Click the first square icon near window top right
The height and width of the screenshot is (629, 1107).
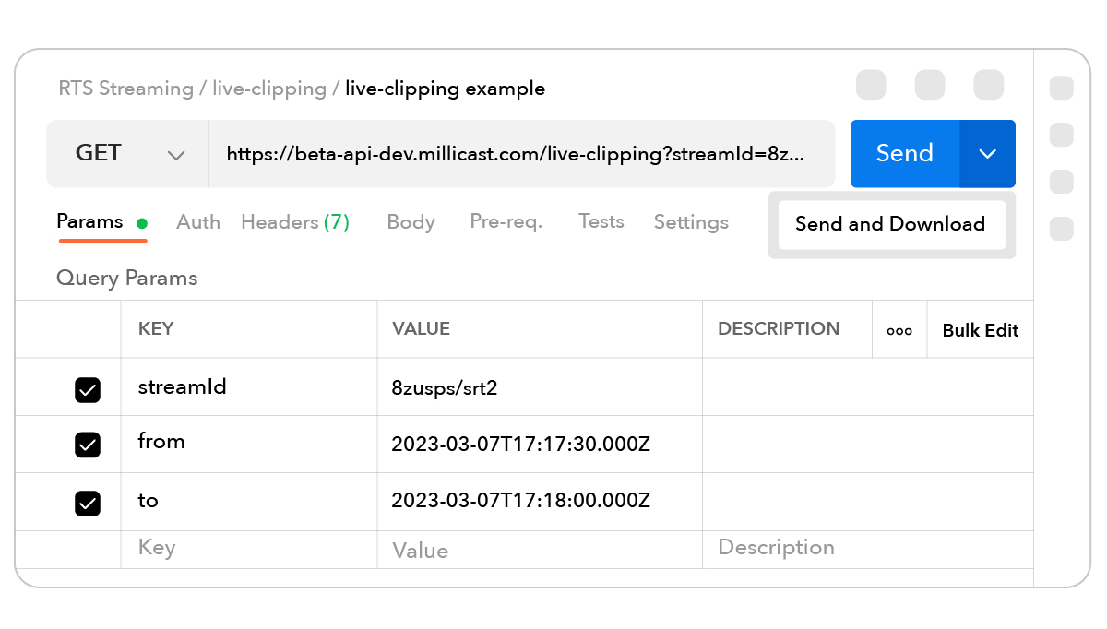[871, 84]
